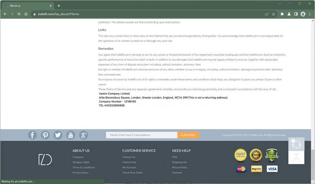This screenshot has width=315, height=184.
Task: Focus the e-mail address input field
Action: (142, 135)
